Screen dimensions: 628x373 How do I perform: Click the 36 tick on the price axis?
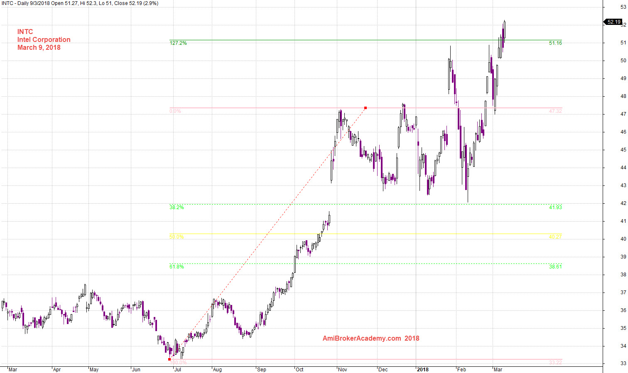623,310
